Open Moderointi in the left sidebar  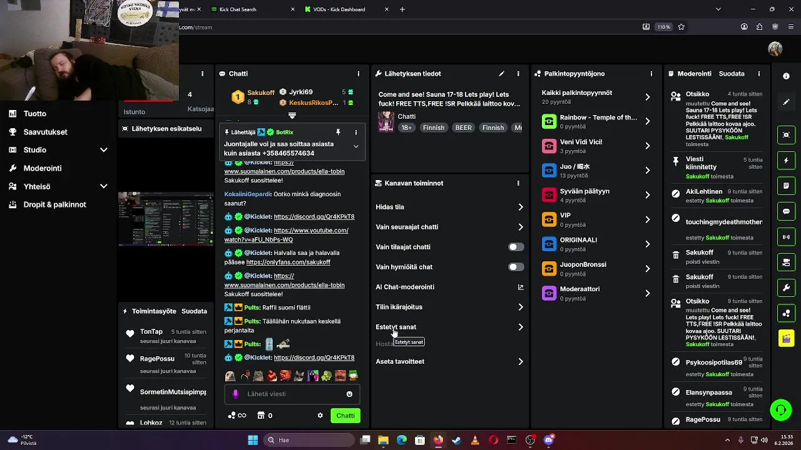point(43,168)
